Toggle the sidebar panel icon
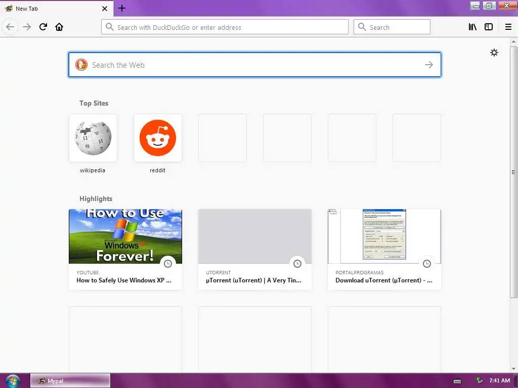Image resolution: width=518 pixels, height=388 pixels. tap(489, 27)
